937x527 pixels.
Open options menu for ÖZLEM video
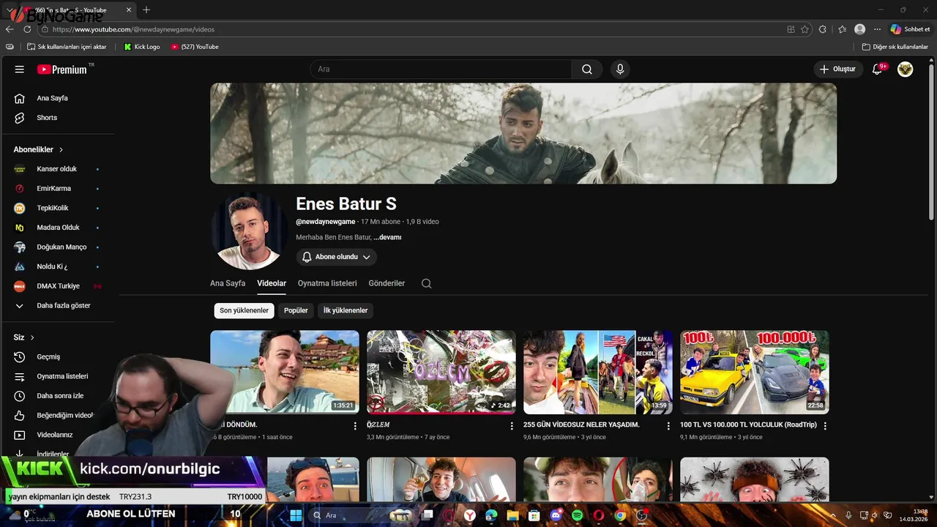[x=512, y=425]
